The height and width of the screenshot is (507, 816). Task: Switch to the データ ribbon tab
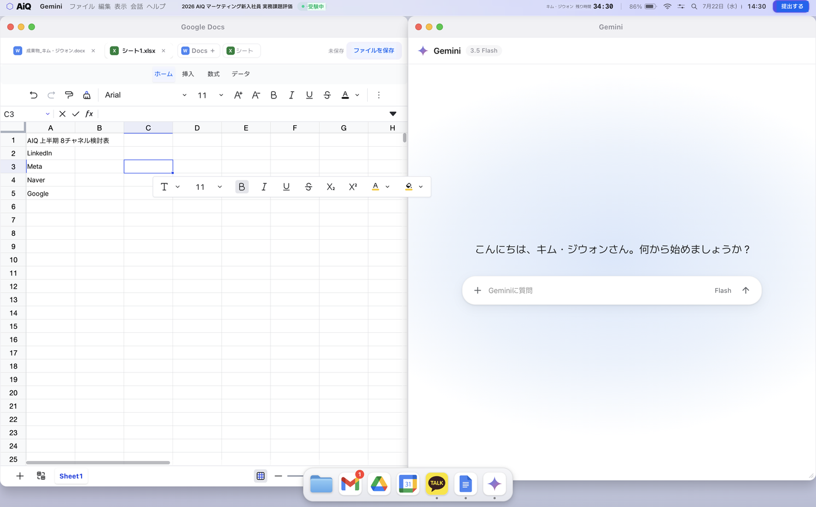point(241,74)
